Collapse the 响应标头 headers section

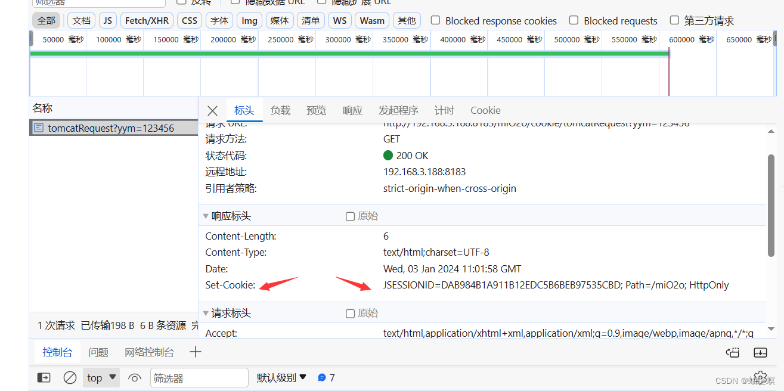coord(206,216)
